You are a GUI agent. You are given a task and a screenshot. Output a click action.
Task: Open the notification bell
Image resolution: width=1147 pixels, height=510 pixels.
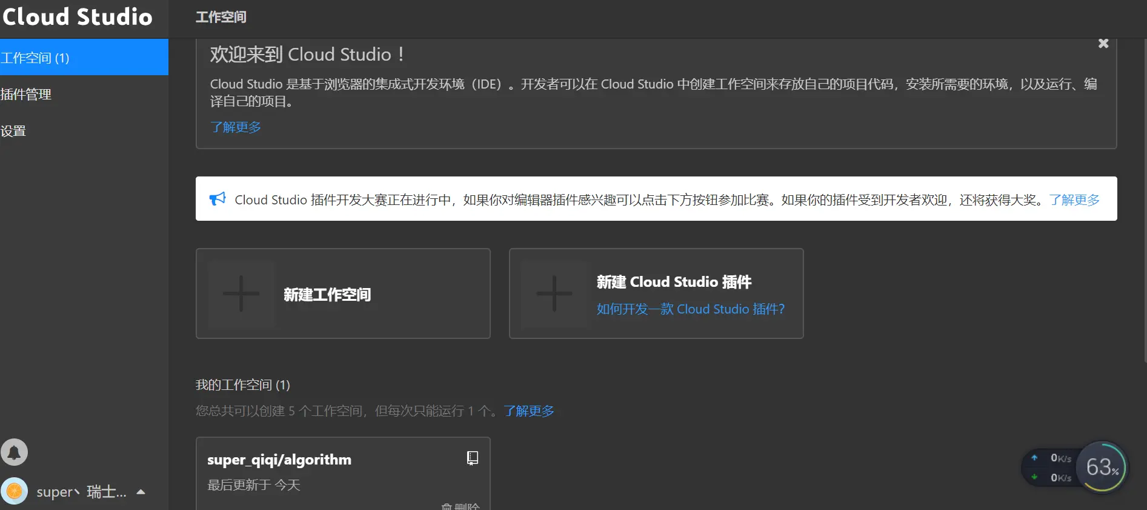[15, 452]
